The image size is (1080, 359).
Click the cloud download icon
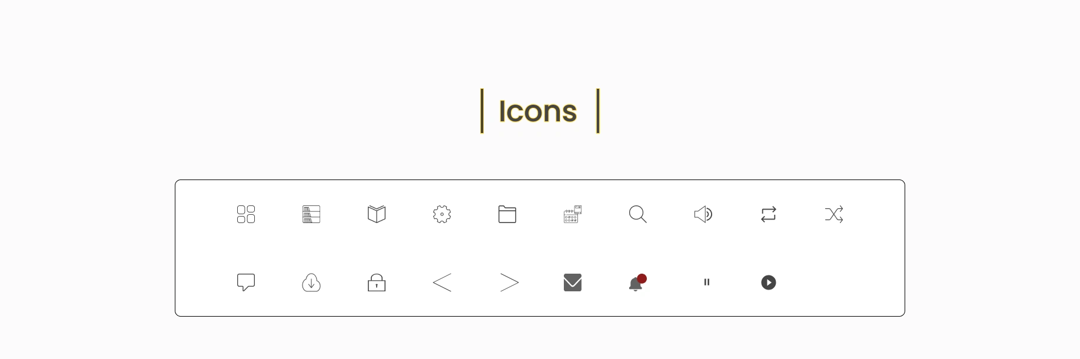[x=311, y=282]
